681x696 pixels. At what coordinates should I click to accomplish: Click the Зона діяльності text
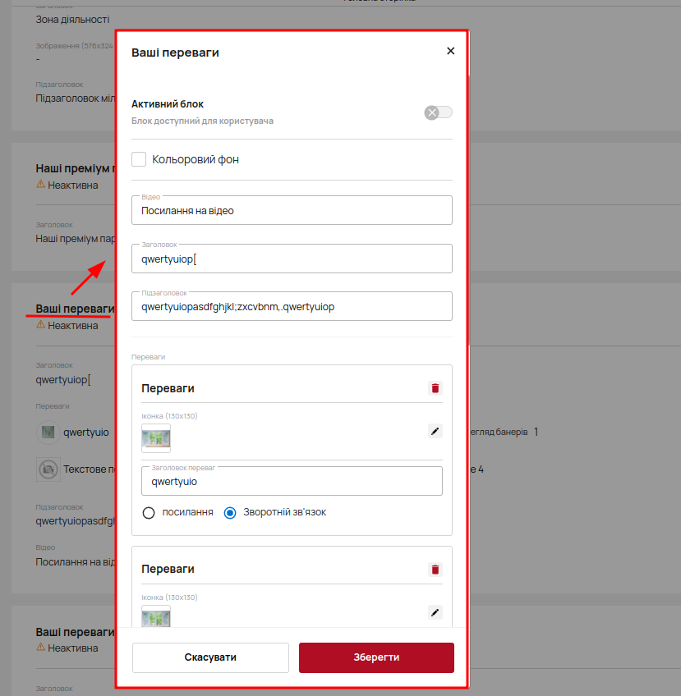[x=72, y=20]
